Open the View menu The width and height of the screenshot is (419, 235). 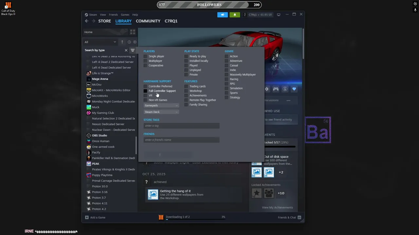click(103, 15)
